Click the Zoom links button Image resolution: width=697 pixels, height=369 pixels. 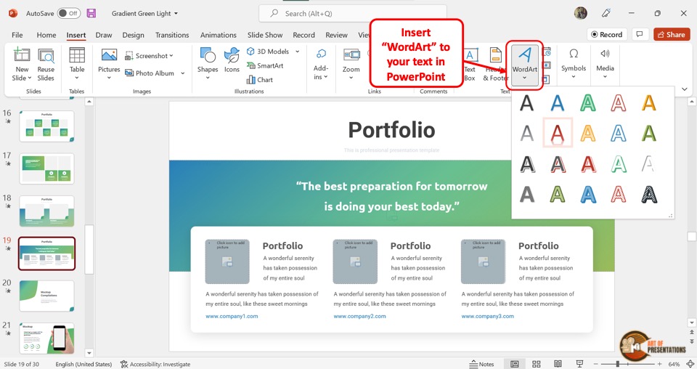(351, 64)
